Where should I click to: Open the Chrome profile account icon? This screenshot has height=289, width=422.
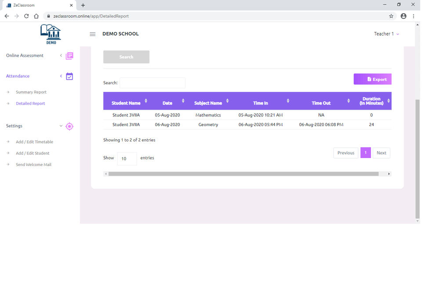click(x=404, y=16)
